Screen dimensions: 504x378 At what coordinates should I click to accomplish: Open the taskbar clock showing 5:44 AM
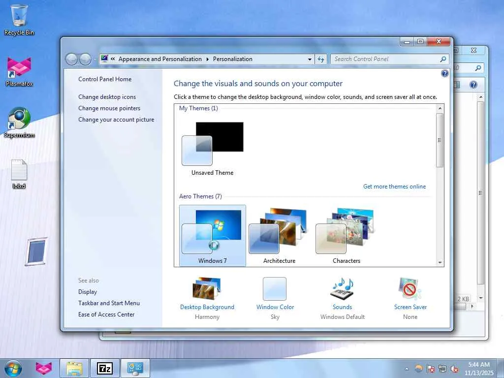(479, 369)
